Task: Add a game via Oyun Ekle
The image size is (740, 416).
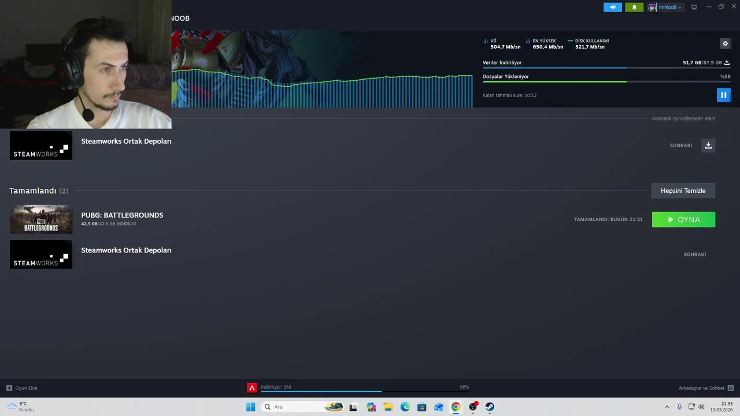Action: 22,388
